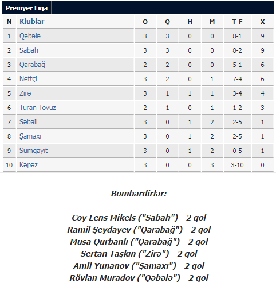Screen dimensions: 276x287
Task: Open the Şamaxı club link
Action: pos(30,136)
